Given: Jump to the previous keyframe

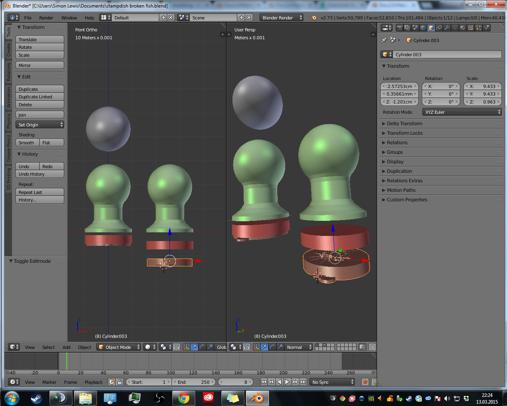Looking at the screenshot, I should click(271, 382).
